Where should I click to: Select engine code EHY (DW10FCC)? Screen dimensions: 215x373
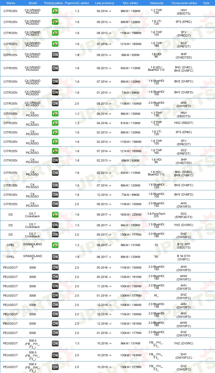pyautogui.click(x=184, y=356)
